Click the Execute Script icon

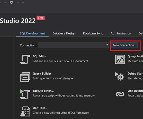(25, 94)
